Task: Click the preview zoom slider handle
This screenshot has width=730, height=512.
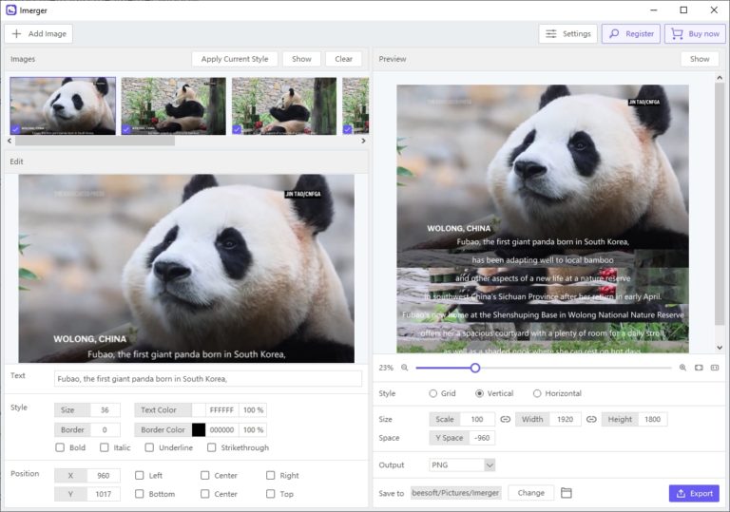Action: point(475,368)
